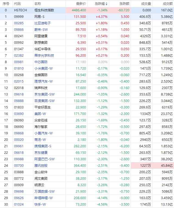The image size is (174, 208).
Task: Open 百度集团-SW stock link
Action: pyautogui.click(x=44, y=101)
